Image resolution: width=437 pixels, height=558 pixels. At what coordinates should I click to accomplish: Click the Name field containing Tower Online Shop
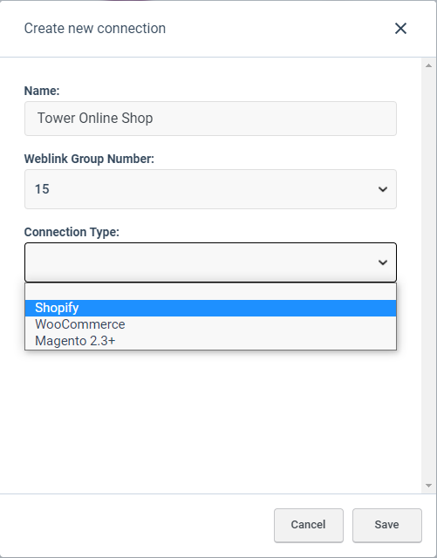[210, 119]
